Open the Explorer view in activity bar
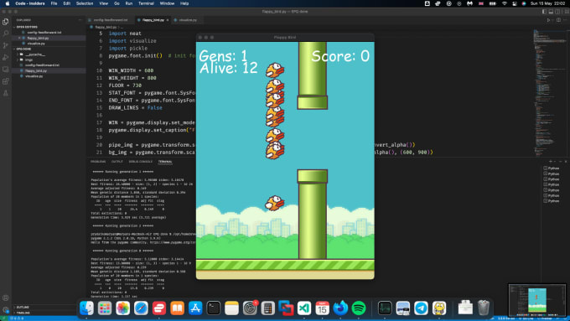 click(x=6, y=22)
